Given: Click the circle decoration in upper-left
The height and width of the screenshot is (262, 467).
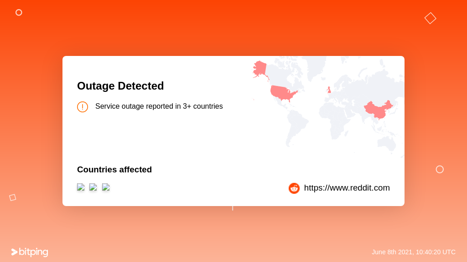Looking at the screenshot, I should pyautogui.click(x=19, y=12).
